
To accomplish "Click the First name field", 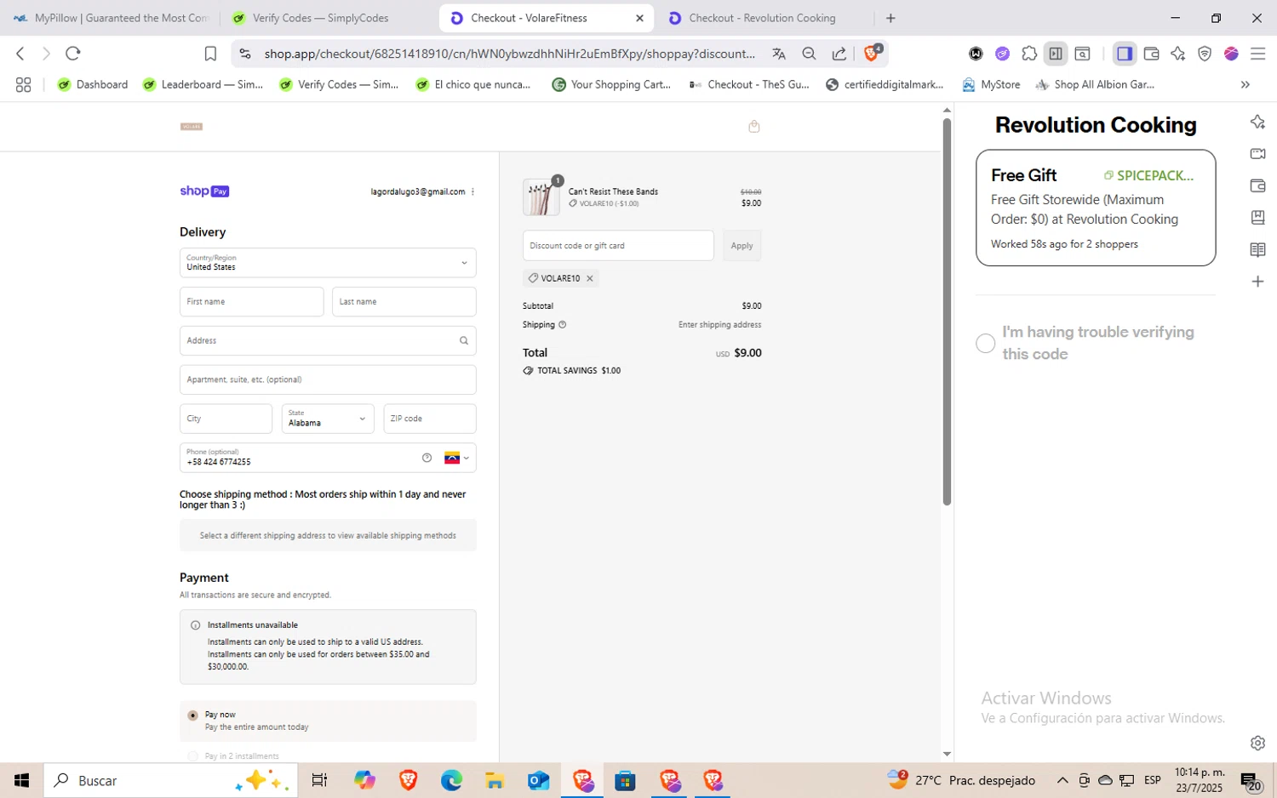I will point(251,302).
